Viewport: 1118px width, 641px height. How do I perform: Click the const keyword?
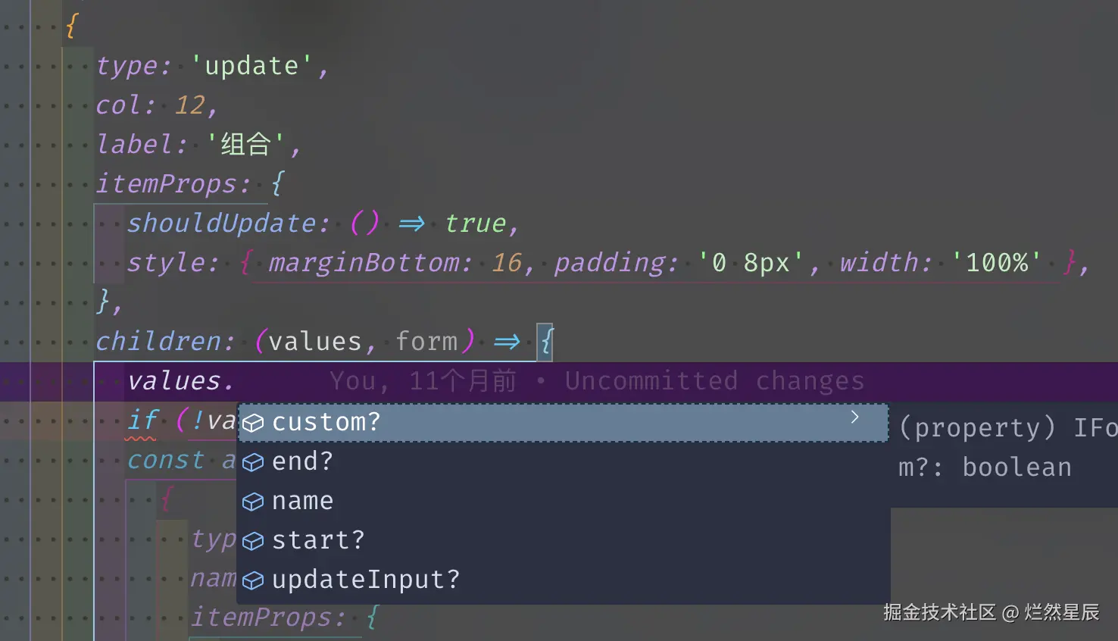(x=165, y=460)
